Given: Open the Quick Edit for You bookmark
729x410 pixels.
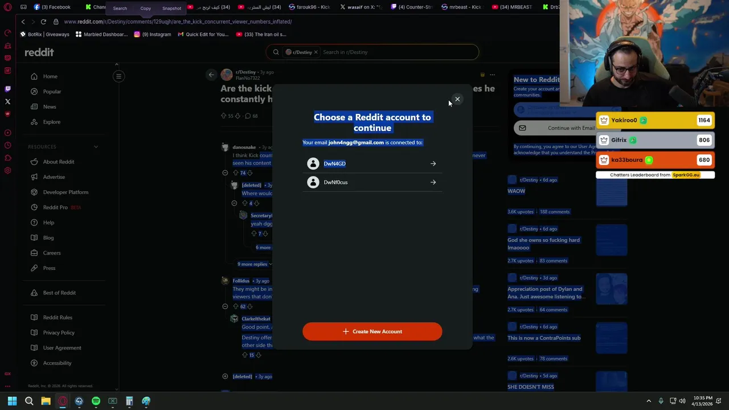Looking at the screenshot, I should pos(203,34).
